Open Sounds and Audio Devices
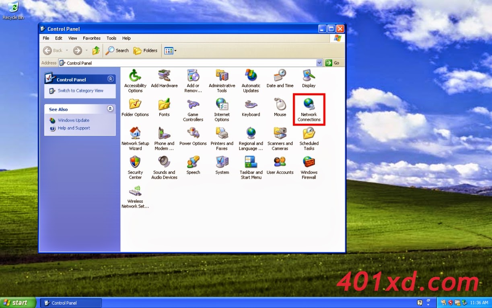The height and width of the screenshot is (308, 492). click(x=164, y=167)
